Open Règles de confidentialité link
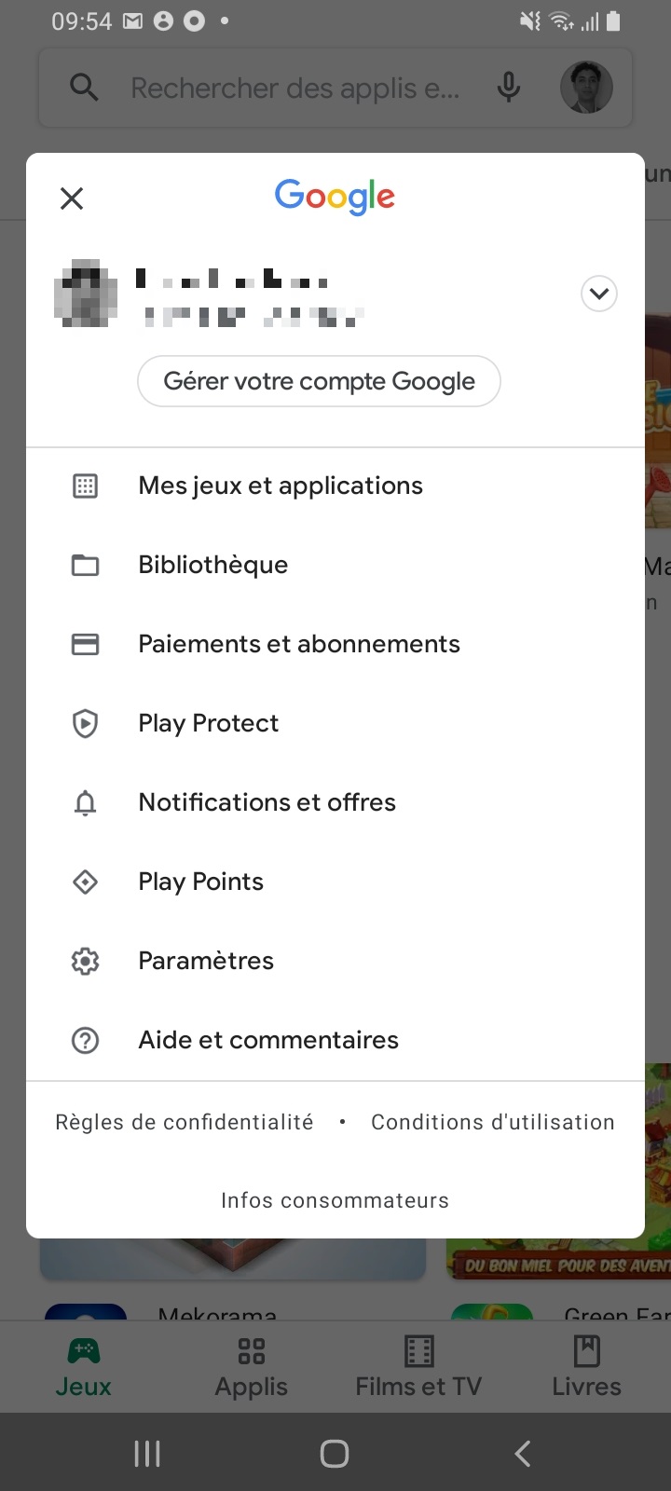Screen dimensions: 671x1491 [x=185, y=1122]
